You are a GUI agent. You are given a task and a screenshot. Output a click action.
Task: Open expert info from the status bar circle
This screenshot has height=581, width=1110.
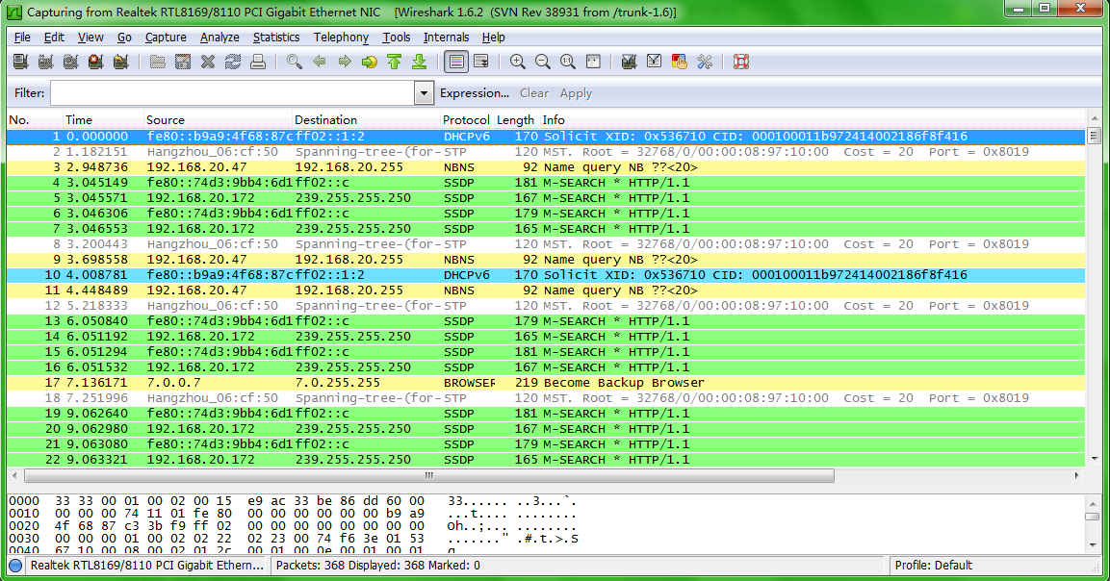(x=15, y=566)
